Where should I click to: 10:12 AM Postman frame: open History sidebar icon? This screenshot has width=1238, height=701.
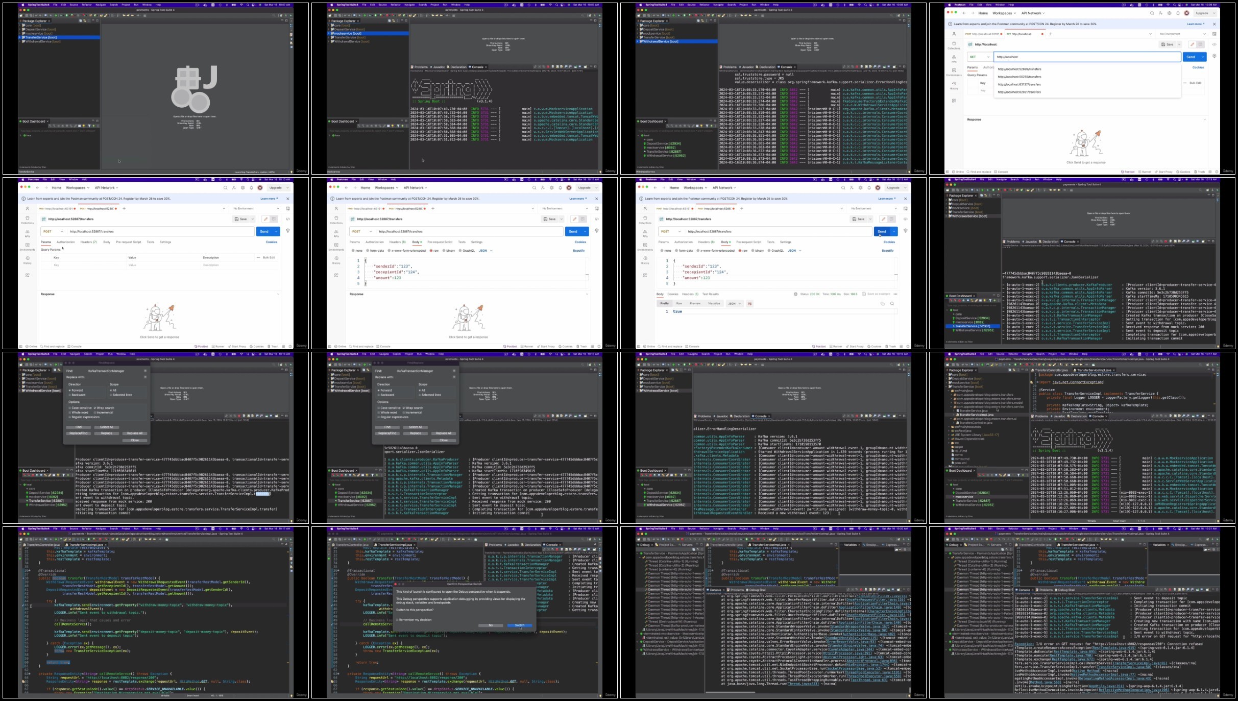[x=645, y=260]
